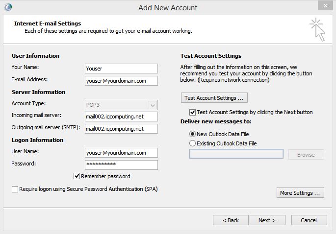The width and height of the screenshot is (336, 234).
Task: Click the Test Account Settings button
Action: (x=214, y=97)
